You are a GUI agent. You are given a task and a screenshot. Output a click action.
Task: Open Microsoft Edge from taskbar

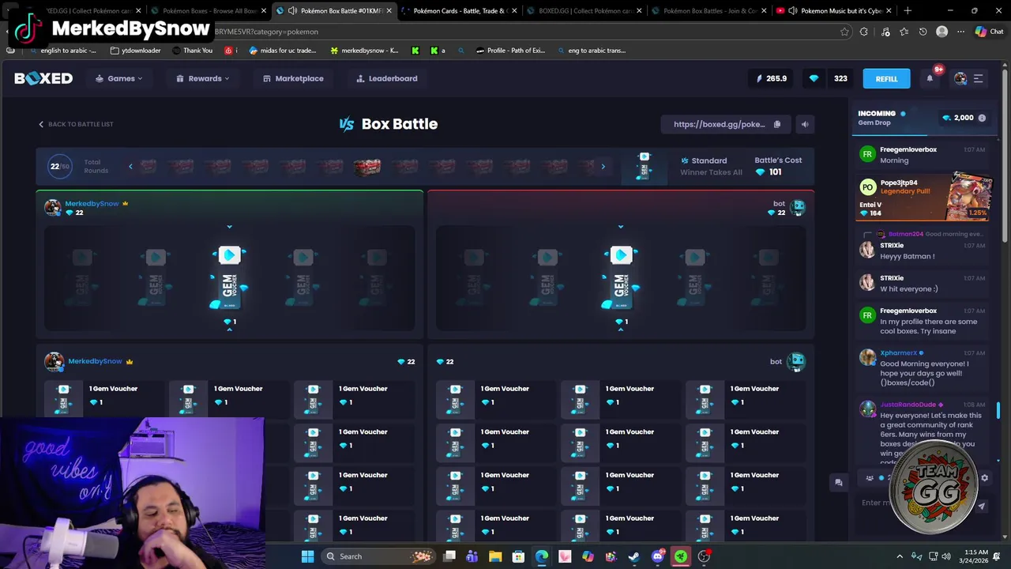click(x=541, y=556)
